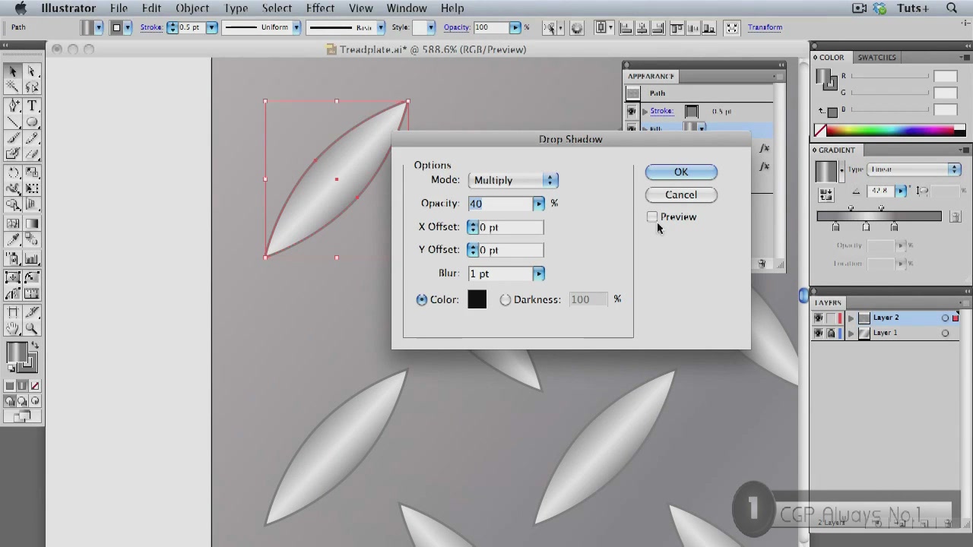Select the Gradient tool in toolbox
Viewport: 973px width, 547px height.
click(32, 224)
